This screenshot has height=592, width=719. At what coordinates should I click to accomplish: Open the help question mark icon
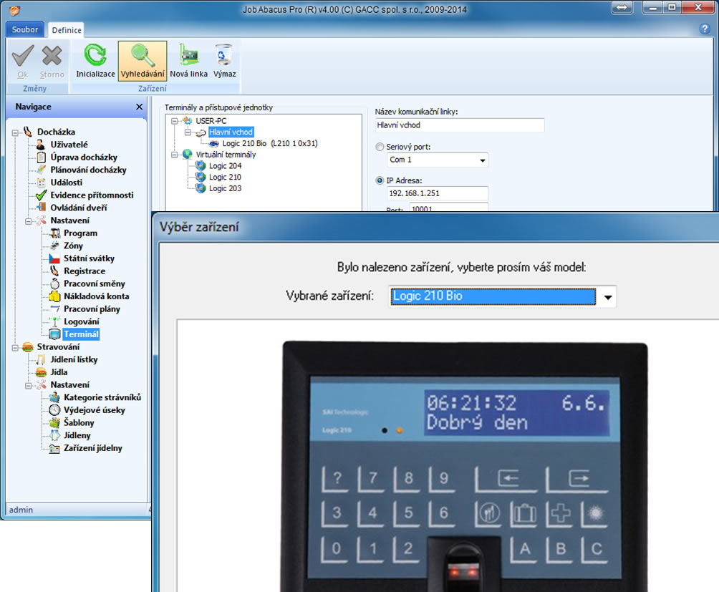(x=705, y=29)
